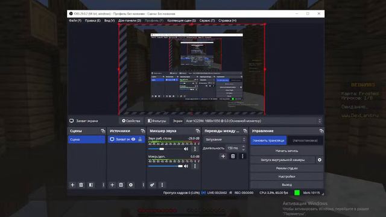
Task: Click Запуск виртуальной камеры button
Action: click(x=283, y=160)
